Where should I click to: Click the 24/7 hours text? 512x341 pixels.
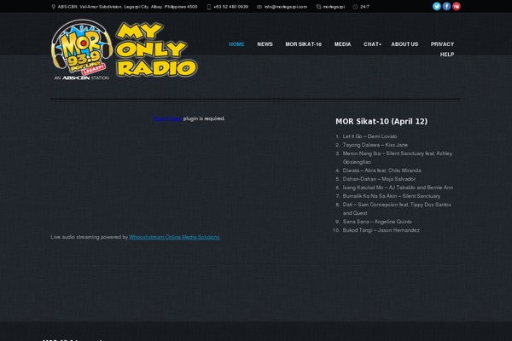coord(364,7)
